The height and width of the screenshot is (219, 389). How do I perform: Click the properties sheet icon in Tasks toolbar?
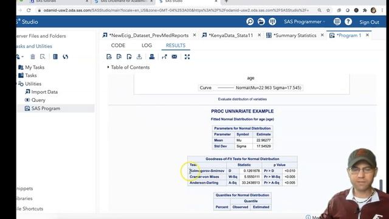55,57
